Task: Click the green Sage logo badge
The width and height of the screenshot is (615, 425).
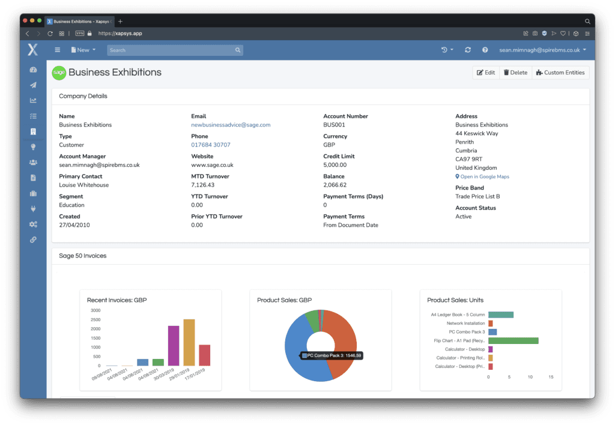Action: [x=59, y=73]
